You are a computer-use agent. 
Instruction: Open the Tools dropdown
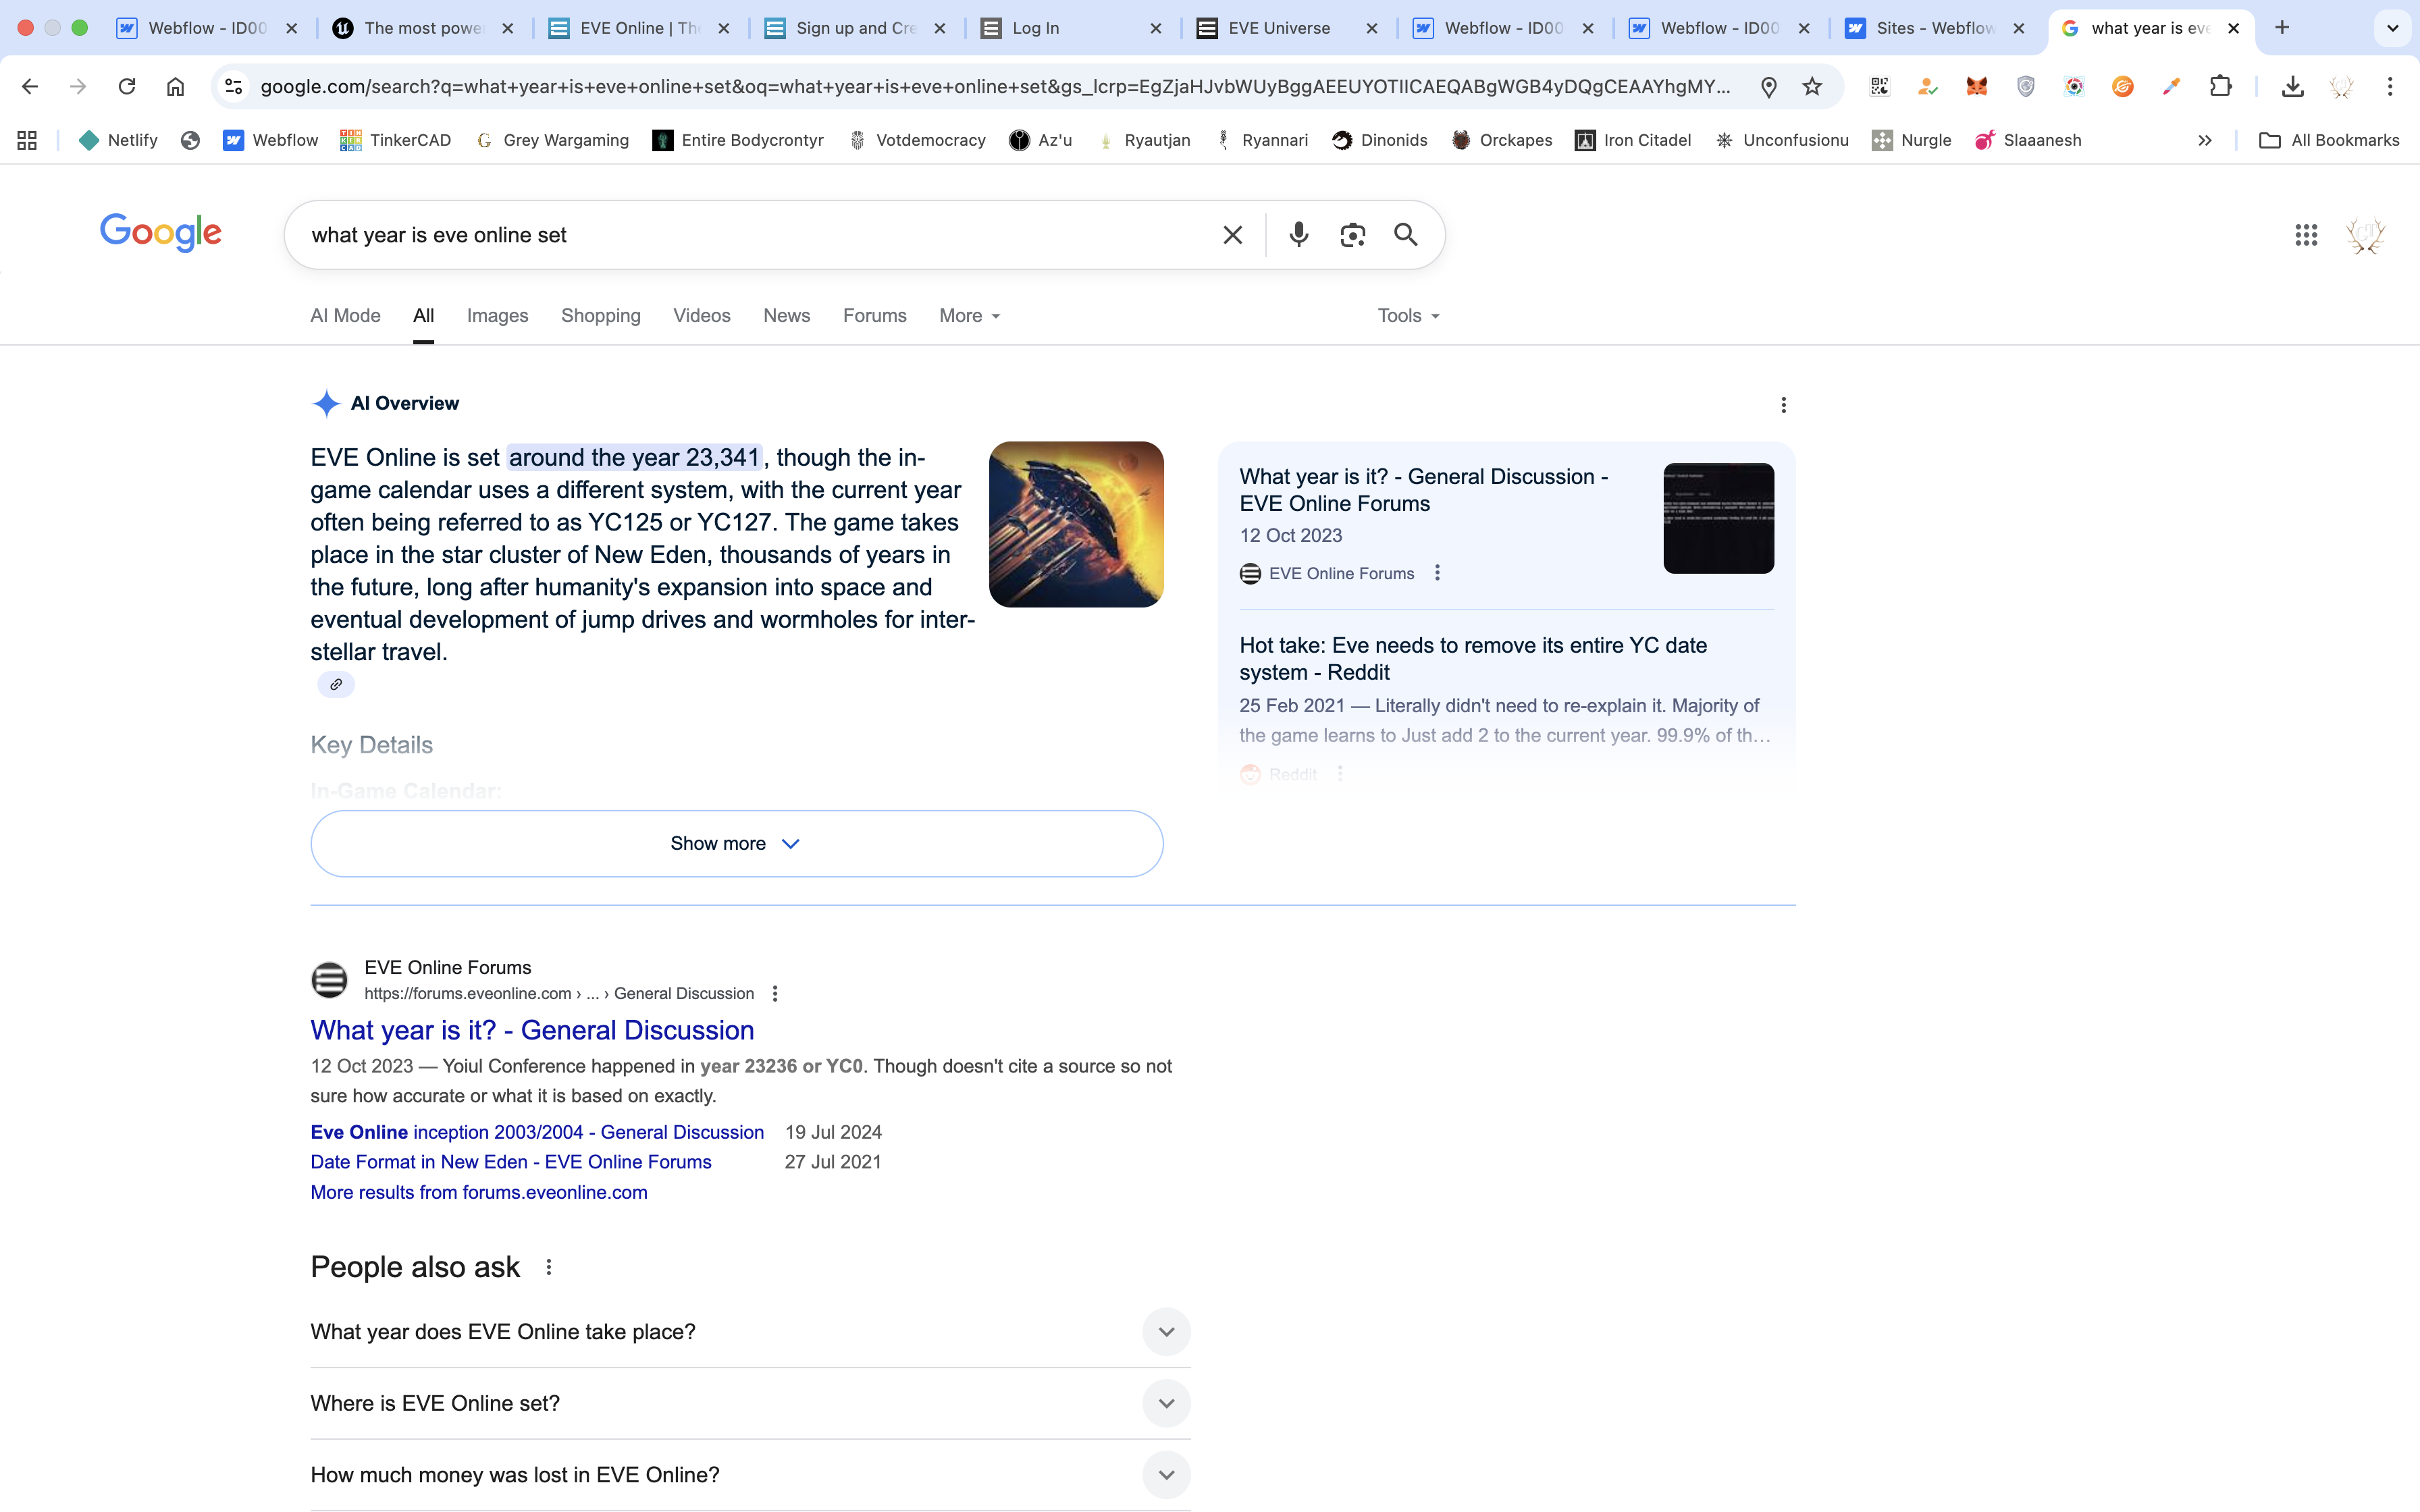pyautogui.click(x=1408, y=316)
